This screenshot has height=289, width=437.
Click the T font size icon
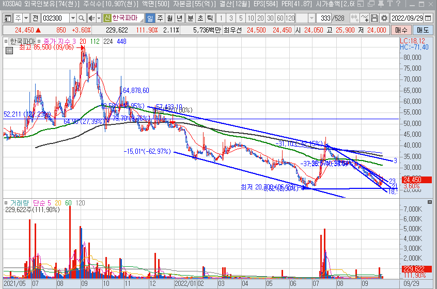(x=389, y=4)
